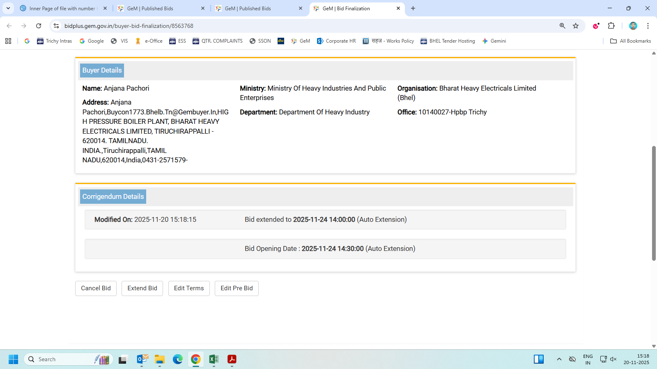Reload the page using the refresh icon
This screenshot has width=657, height=369.
[39, 26]
